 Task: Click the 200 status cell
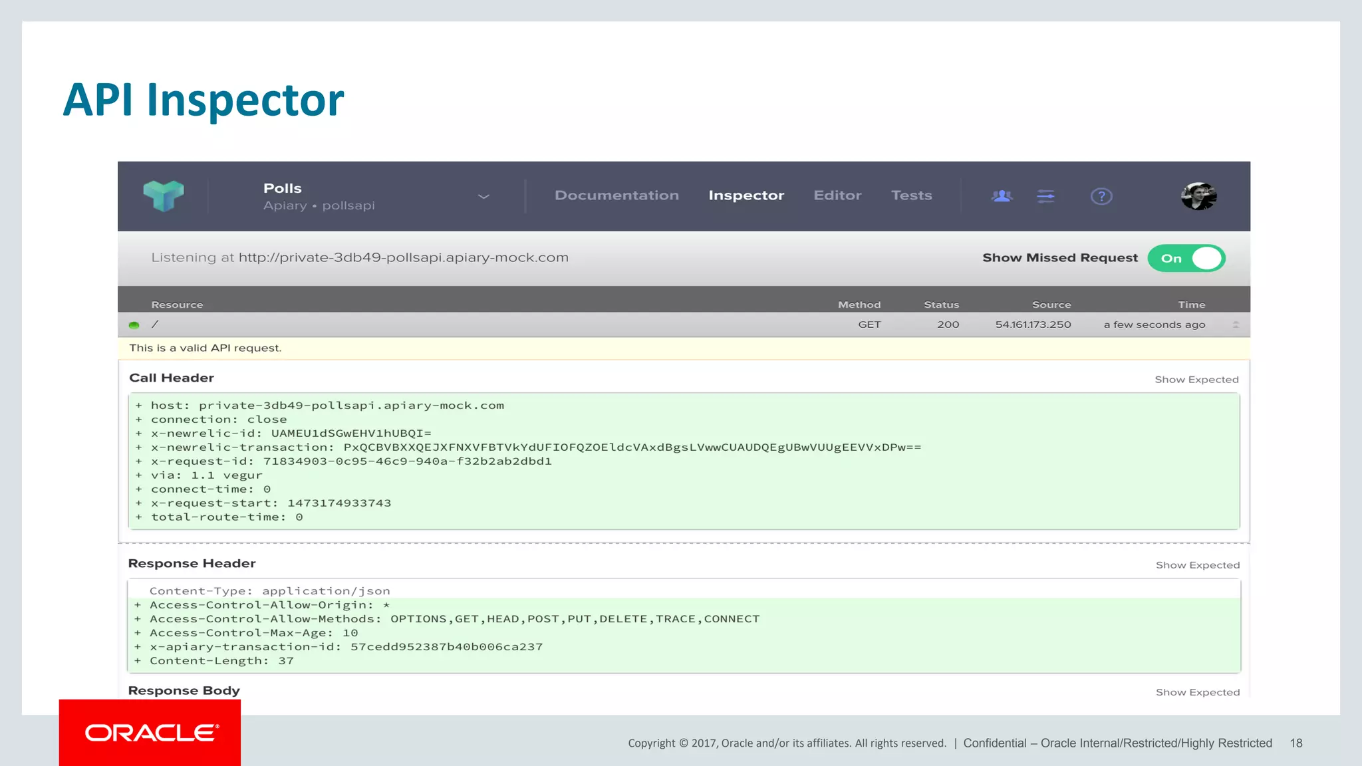click(x=948, y=324)
